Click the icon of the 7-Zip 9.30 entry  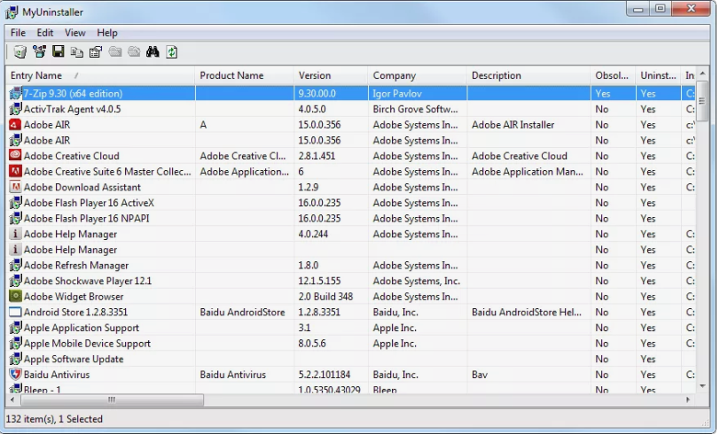pyautogui.click(x=15, y=94)
